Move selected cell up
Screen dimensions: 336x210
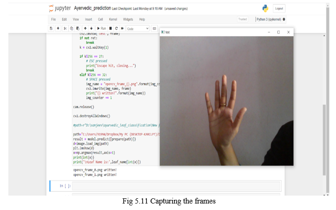click(x=85, y=28)
